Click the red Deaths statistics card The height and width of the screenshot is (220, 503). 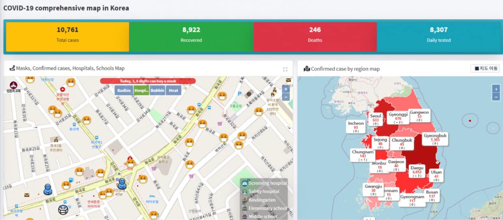(315, 37)
